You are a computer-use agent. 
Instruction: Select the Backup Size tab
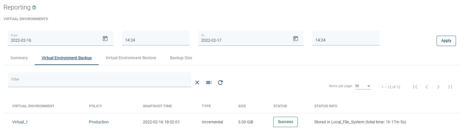(x=181, y=58)
